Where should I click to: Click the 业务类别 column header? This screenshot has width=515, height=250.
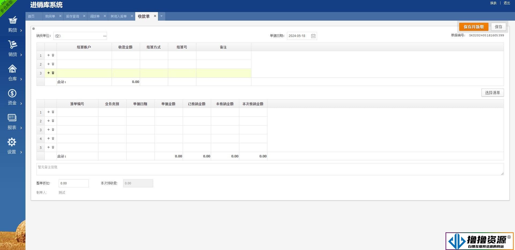112,104
